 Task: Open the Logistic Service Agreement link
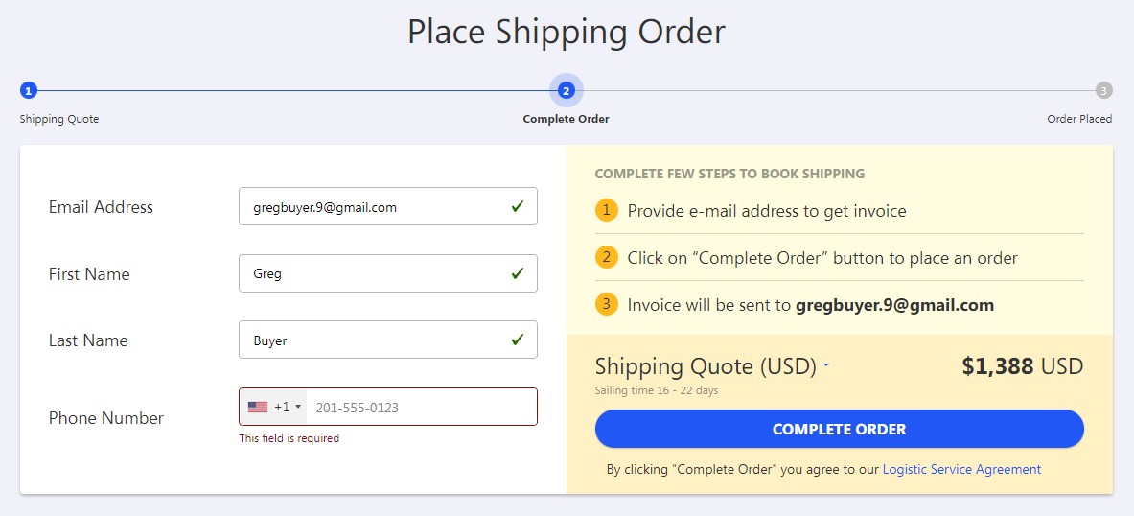(961, 469)
